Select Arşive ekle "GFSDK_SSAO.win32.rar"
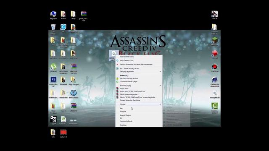Viewport: 269px width, 151px height. (139, 91)
